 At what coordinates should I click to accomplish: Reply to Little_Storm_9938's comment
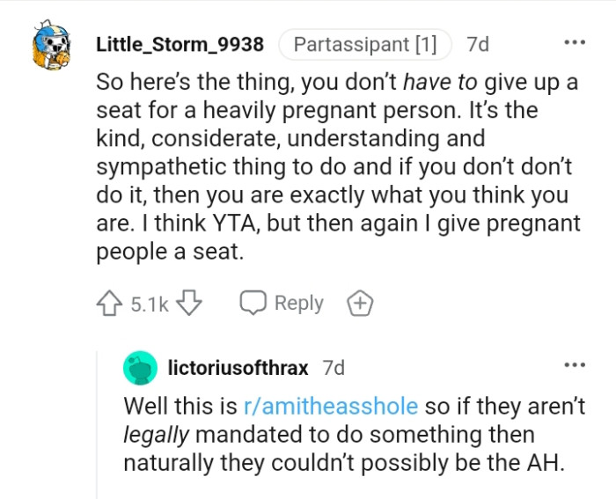click(298, 304)
